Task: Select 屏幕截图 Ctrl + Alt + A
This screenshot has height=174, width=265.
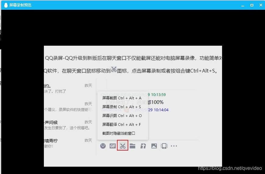Action: (x=122, y=98)
